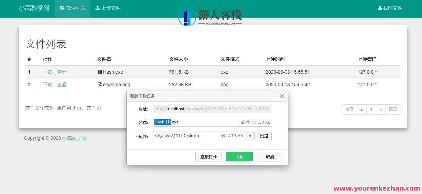This screenshot has width=422, height=194.
Task: Open 我的文件 in the navbar
Action: click(x=390, y=8)
